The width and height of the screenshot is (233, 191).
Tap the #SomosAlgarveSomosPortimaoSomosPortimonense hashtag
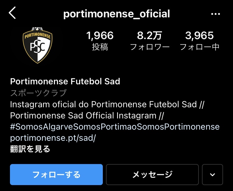(115, 127)
